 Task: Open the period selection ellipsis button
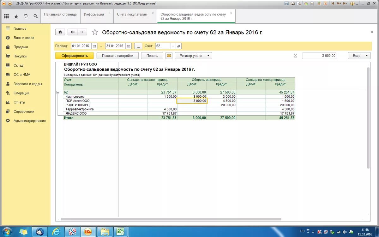tap(138, 46)
